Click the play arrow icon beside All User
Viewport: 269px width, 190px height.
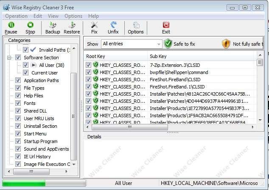(x=34, y=65)
